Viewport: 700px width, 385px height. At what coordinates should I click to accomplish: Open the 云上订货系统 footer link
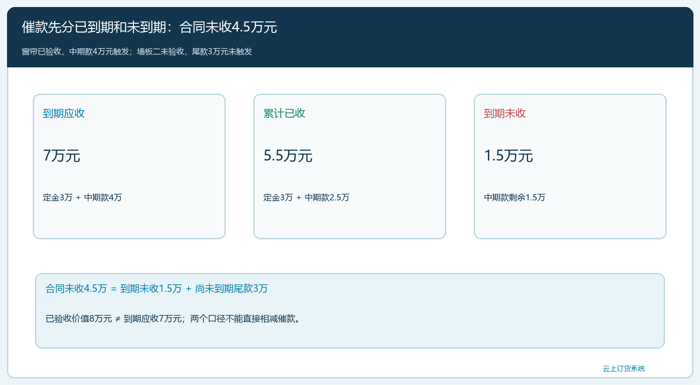coord(624,369)
